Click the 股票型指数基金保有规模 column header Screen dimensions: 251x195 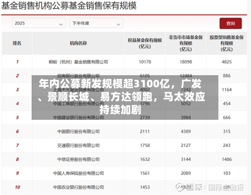[227, 43]
